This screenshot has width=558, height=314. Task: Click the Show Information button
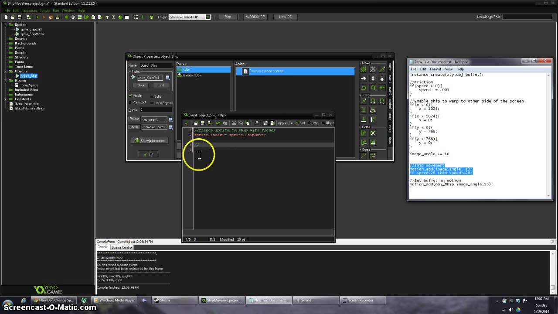pos(150,140)
